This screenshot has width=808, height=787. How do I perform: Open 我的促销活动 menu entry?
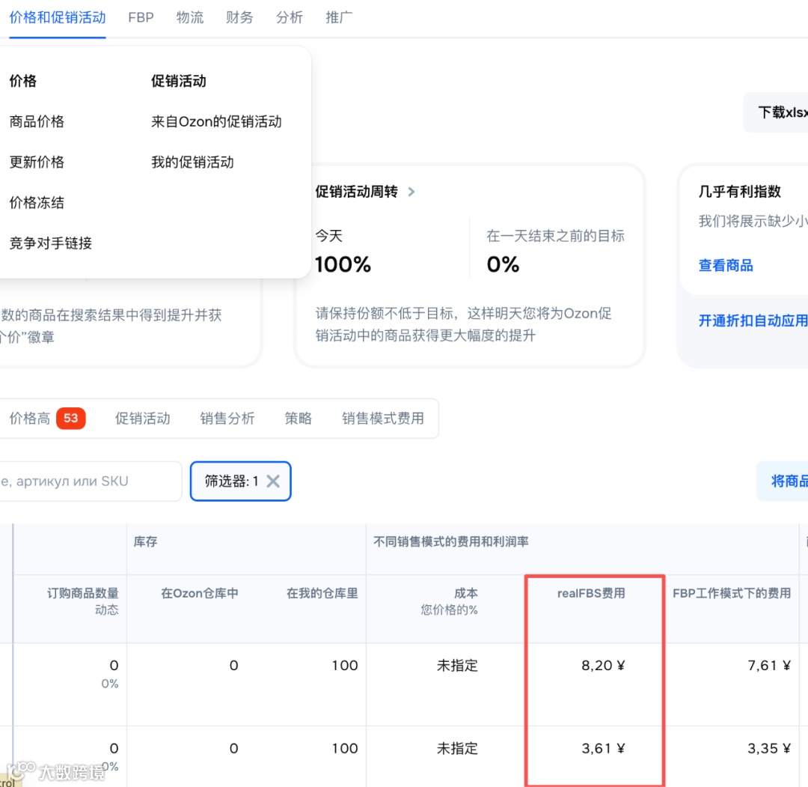192,162
